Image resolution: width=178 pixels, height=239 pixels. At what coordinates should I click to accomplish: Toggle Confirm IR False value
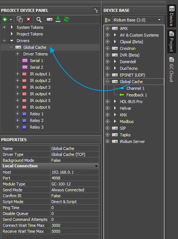pyautogui.click(x=74, y=196)
